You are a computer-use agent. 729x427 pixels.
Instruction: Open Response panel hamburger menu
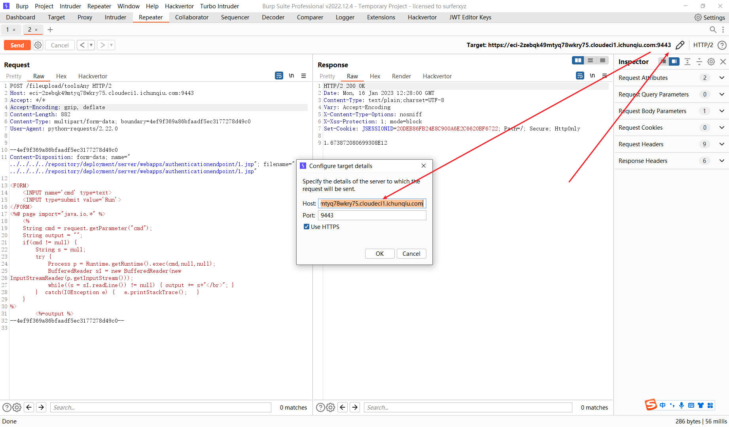(605, 76)
